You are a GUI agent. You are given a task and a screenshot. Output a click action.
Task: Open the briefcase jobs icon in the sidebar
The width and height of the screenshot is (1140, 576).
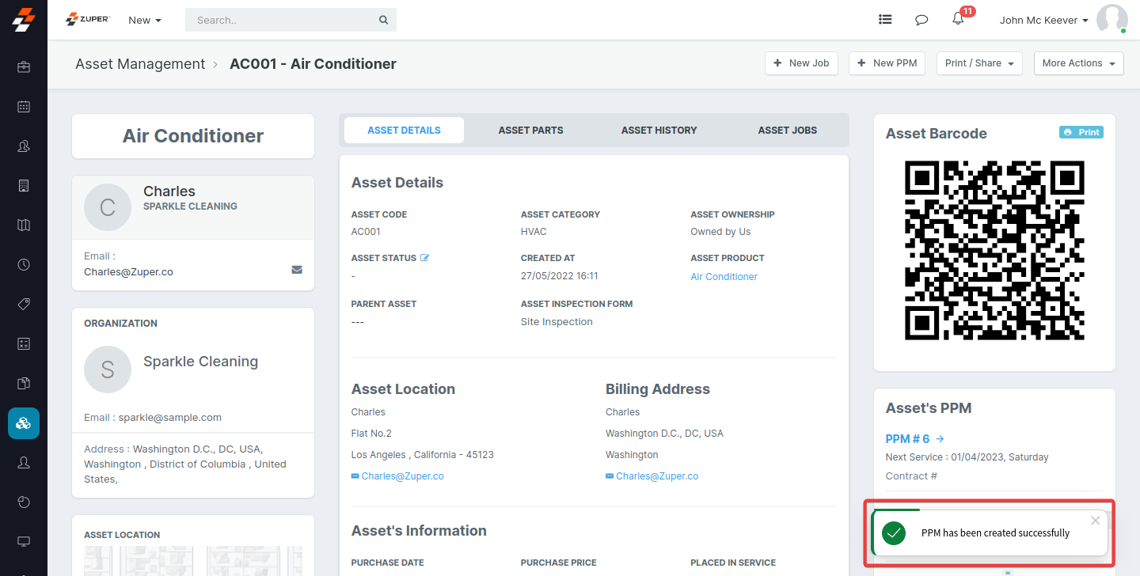click(24, 67)
